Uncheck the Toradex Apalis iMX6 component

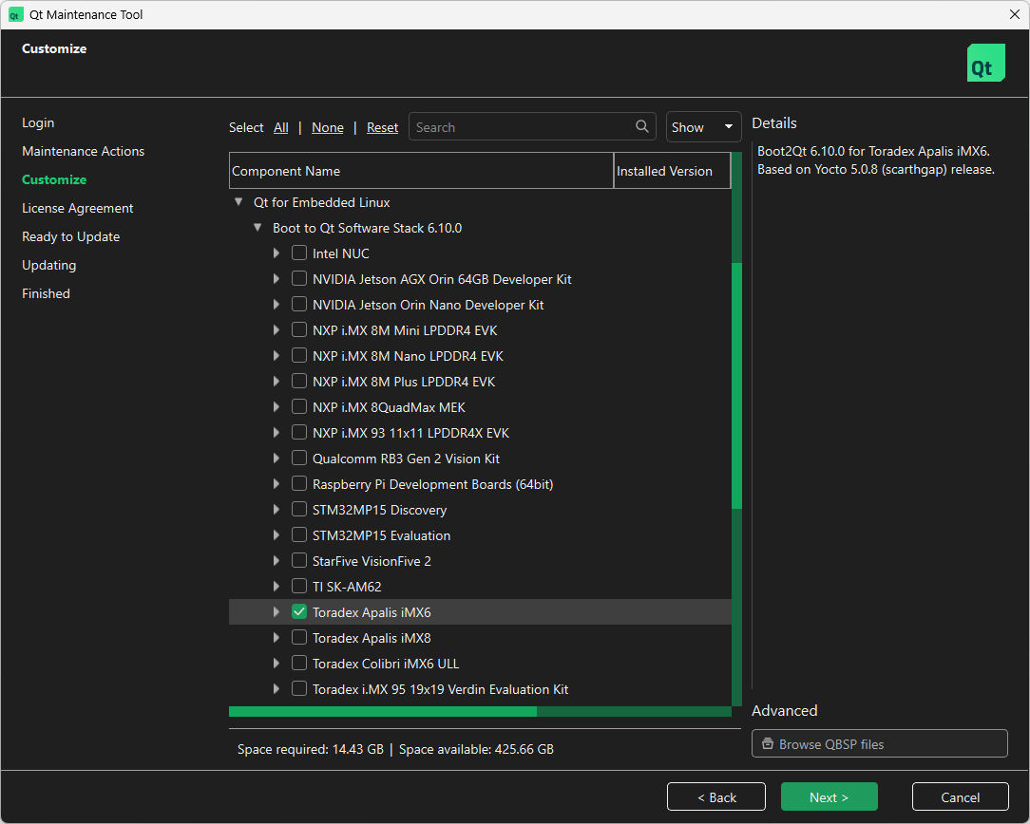pos(299,611)
